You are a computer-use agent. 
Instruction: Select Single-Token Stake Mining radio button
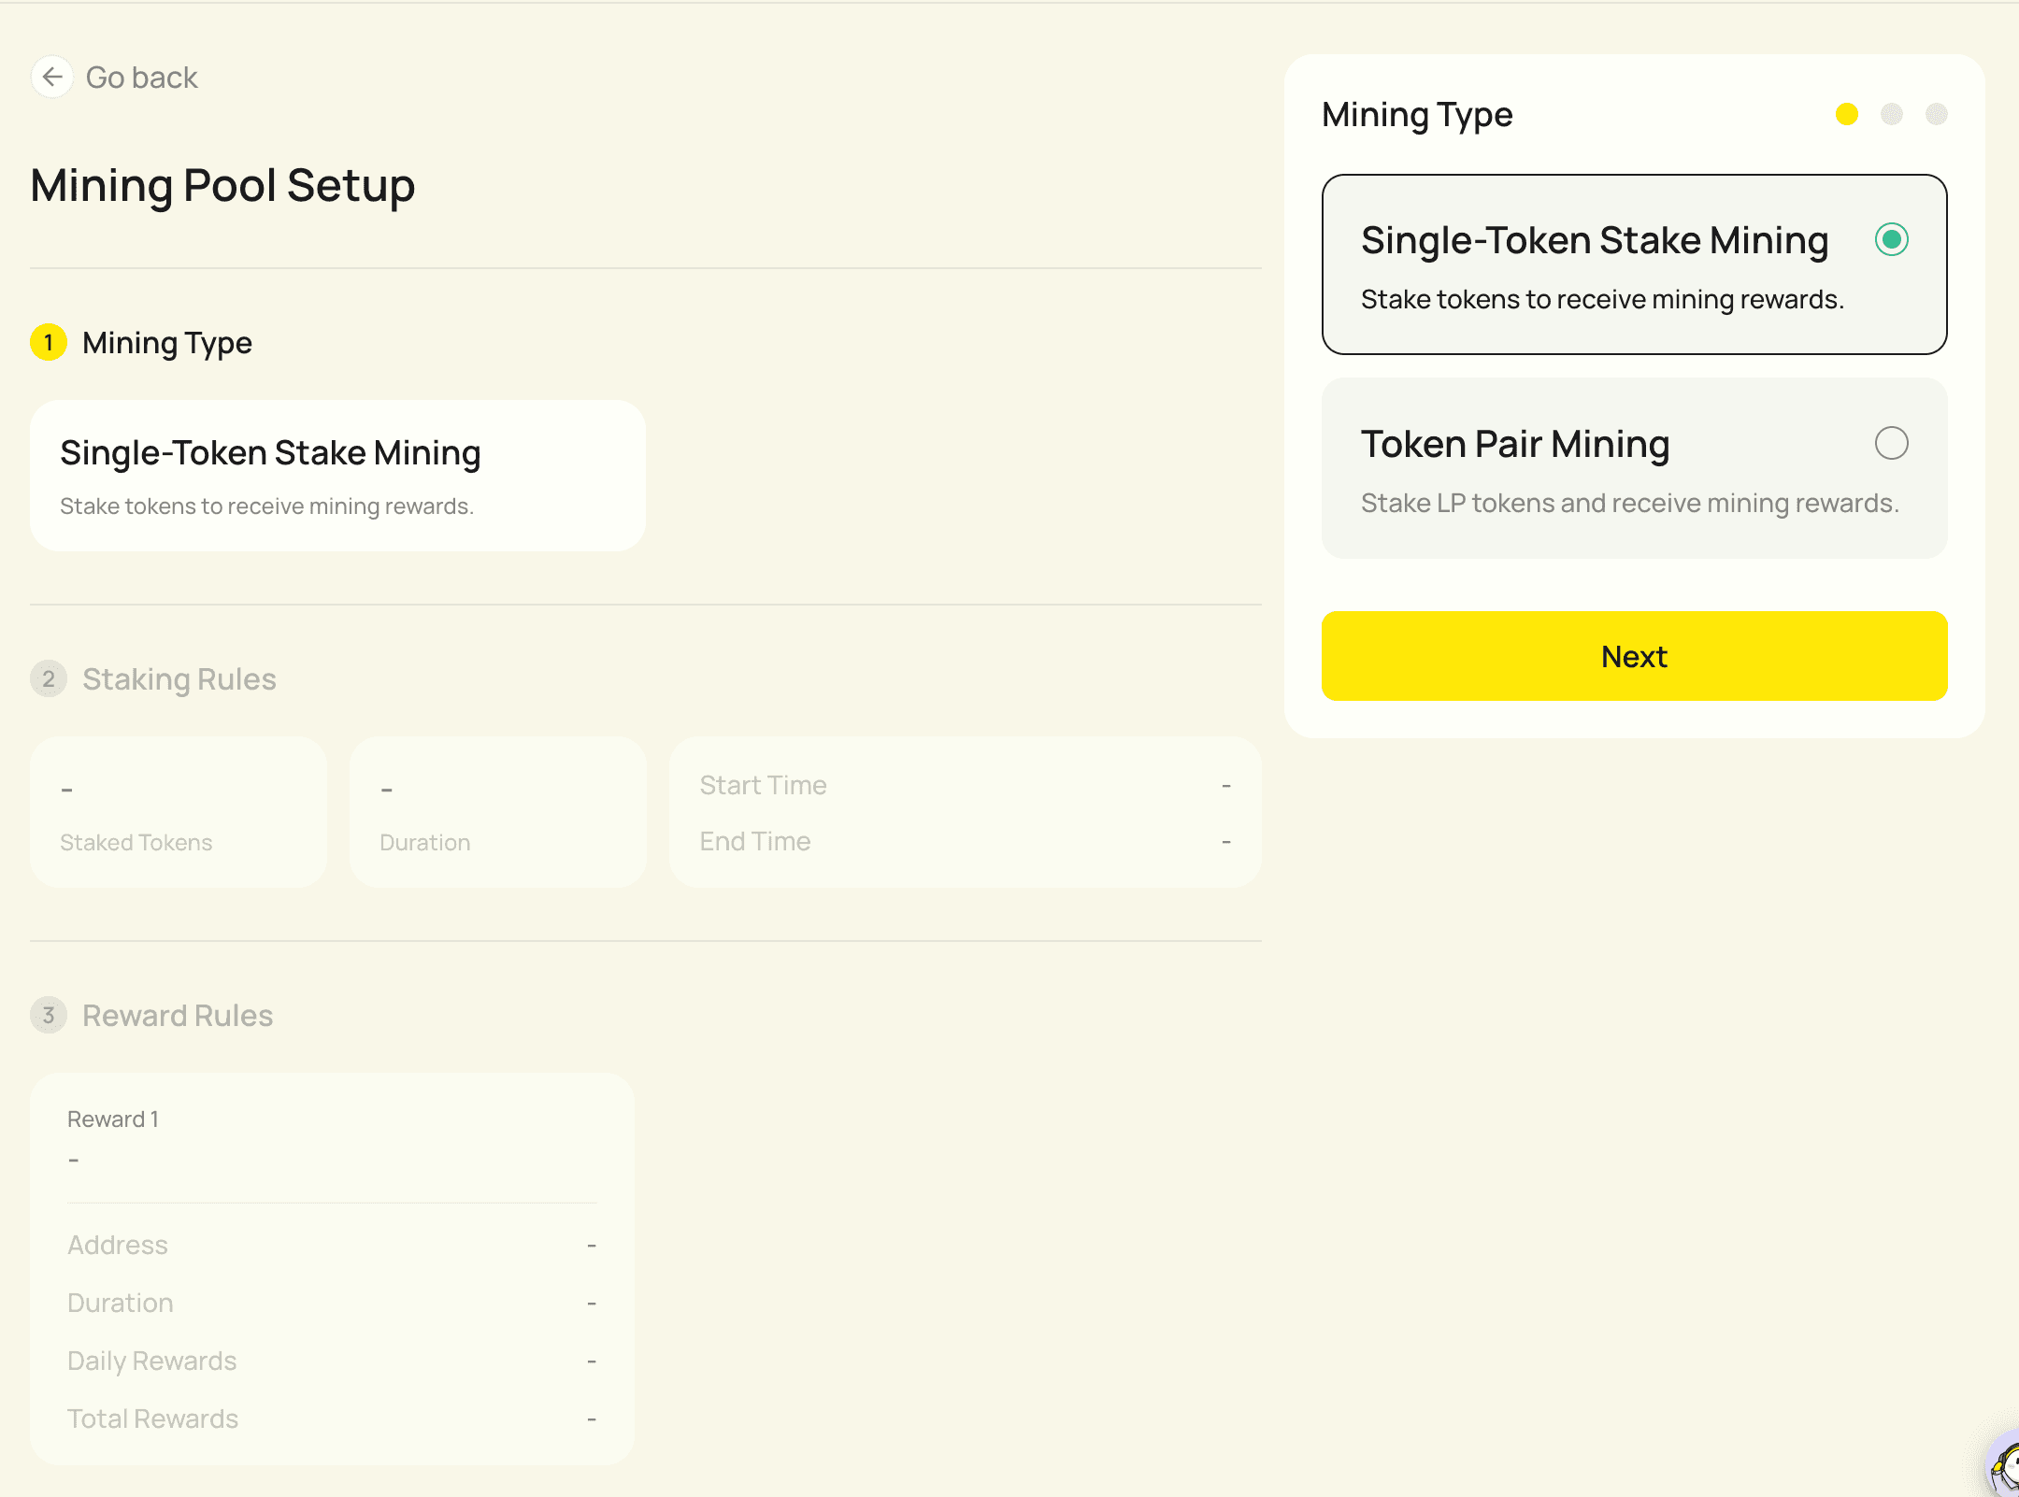(x=1891, y=239)
